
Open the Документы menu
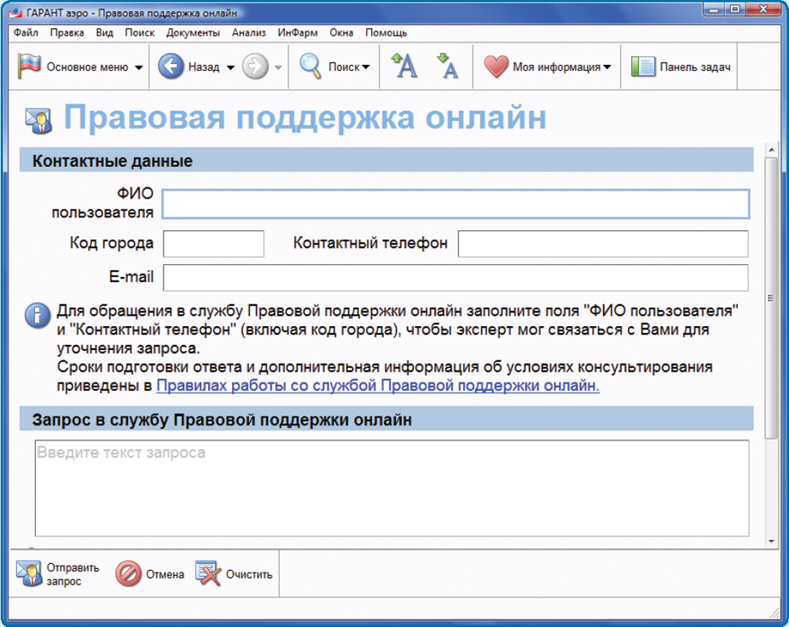point(193,33)
